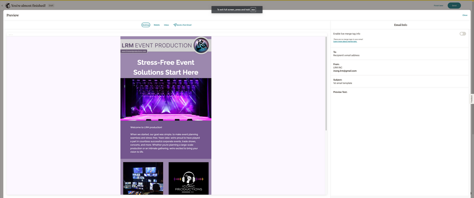The image size is (474, 198).
Task: Click the three dots above the email preview
Action: (11, 35)
